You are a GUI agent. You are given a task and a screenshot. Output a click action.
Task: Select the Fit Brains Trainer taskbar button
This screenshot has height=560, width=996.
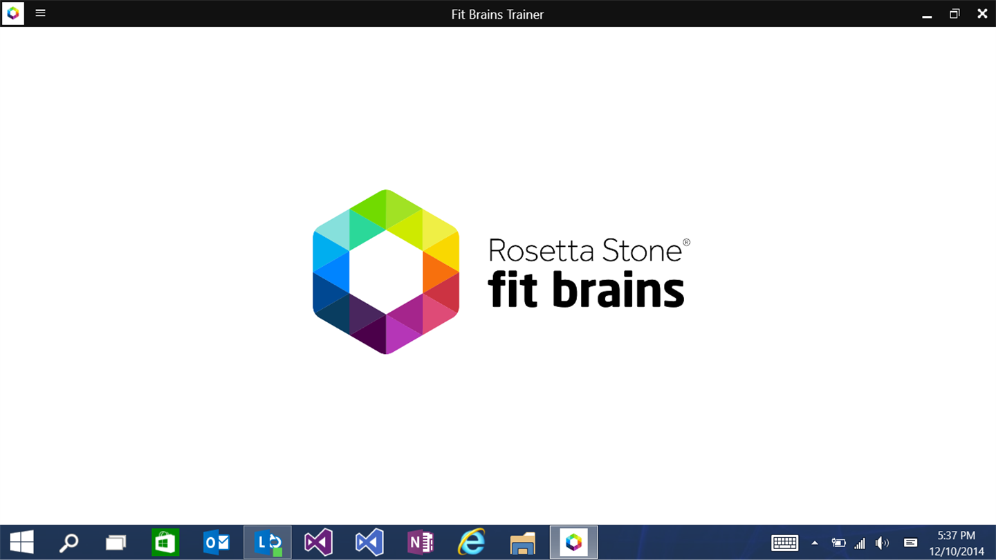click(x=574, y=543)
